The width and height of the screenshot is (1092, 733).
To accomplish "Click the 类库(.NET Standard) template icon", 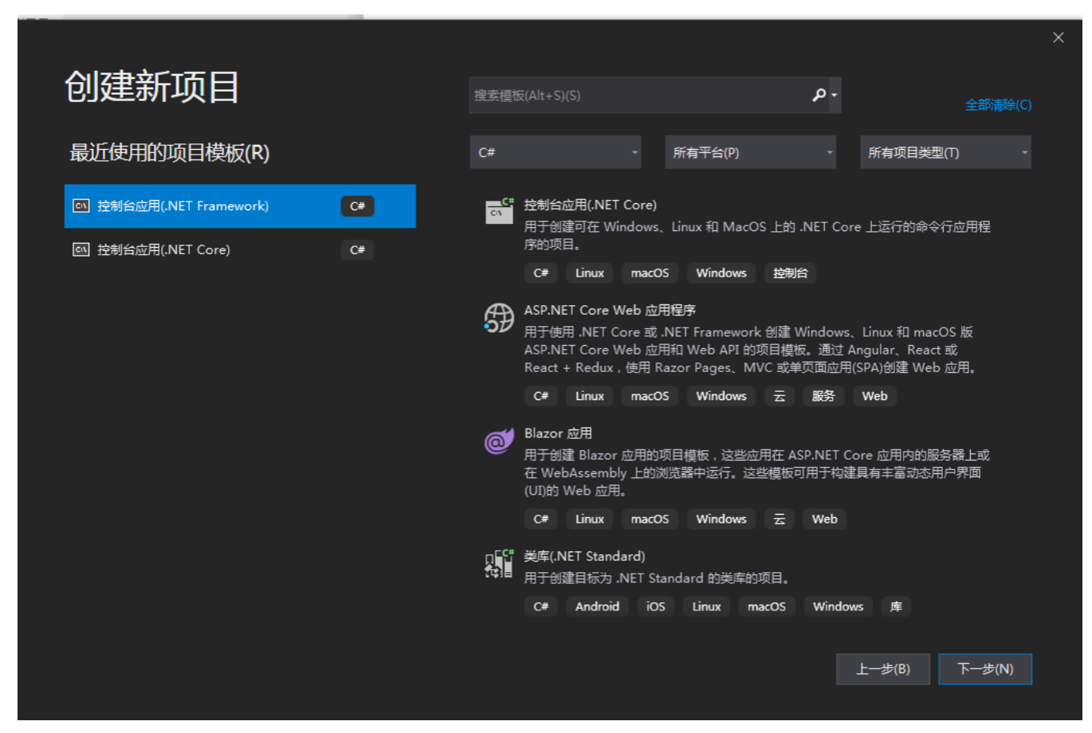I will point(500,563).
